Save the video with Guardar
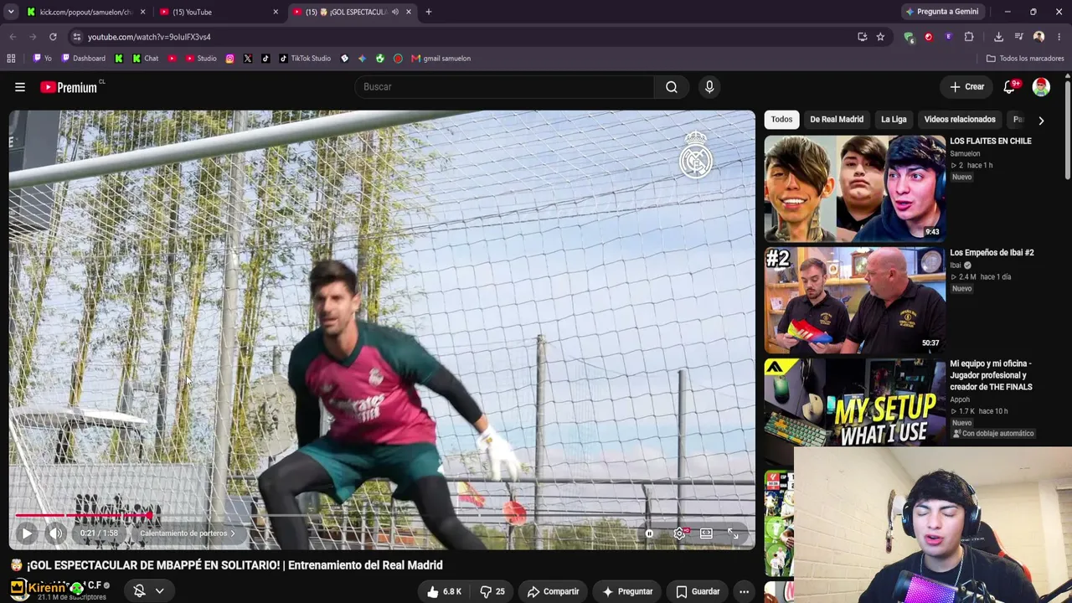The image size is (1072, 603). point(698,591)
